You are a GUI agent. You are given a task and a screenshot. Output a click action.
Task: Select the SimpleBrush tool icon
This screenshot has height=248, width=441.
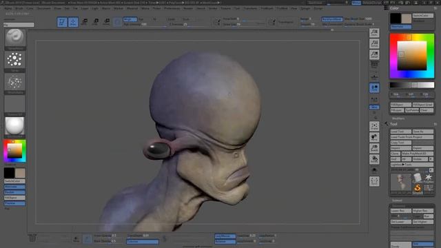point(418,188)
